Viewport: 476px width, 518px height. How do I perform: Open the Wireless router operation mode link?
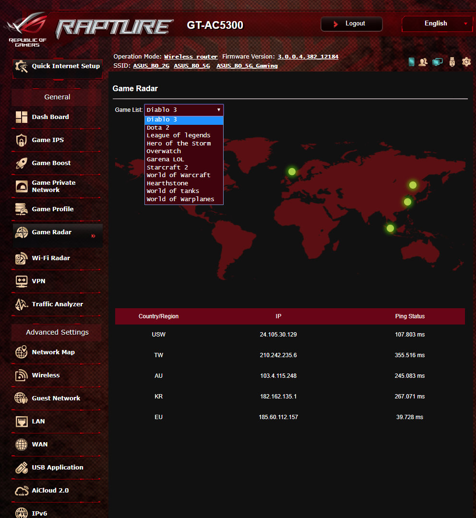tap(191, 57)
